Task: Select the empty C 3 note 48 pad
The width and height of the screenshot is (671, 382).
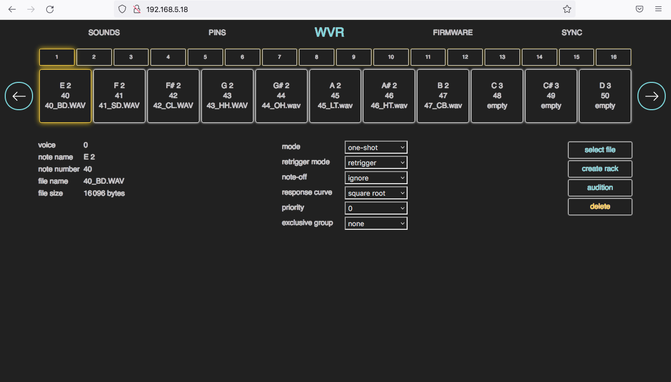Action: coord(497,96)
